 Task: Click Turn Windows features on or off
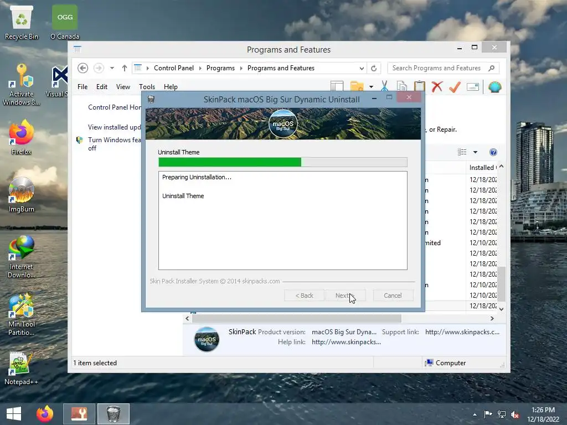coord(114,144)
